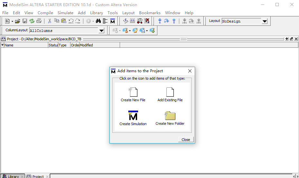Open the Edit menu

[x=16, y=13]
